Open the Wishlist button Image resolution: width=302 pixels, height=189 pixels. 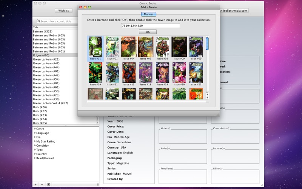tap(63, 11)
